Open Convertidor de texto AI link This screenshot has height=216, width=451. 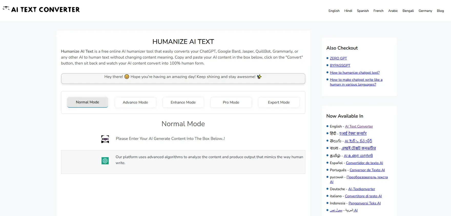coord(364,163)
